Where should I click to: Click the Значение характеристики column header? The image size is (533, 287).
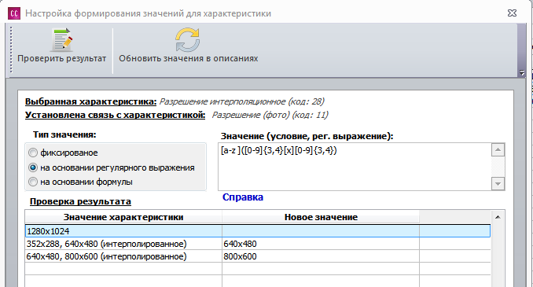[123, 217]
